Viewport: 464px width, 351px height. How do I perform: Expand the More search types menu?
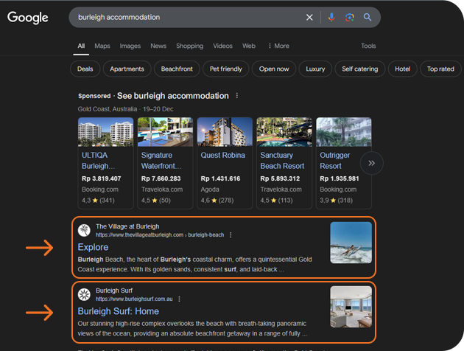pyautogui.click(x=278, y=46)
